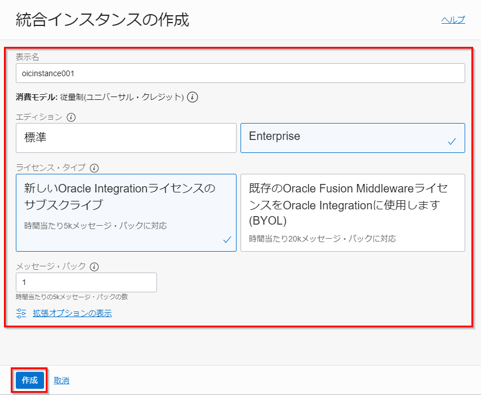Click info icon next to ライセンス・タイプ label

click(x=94, y=168)
